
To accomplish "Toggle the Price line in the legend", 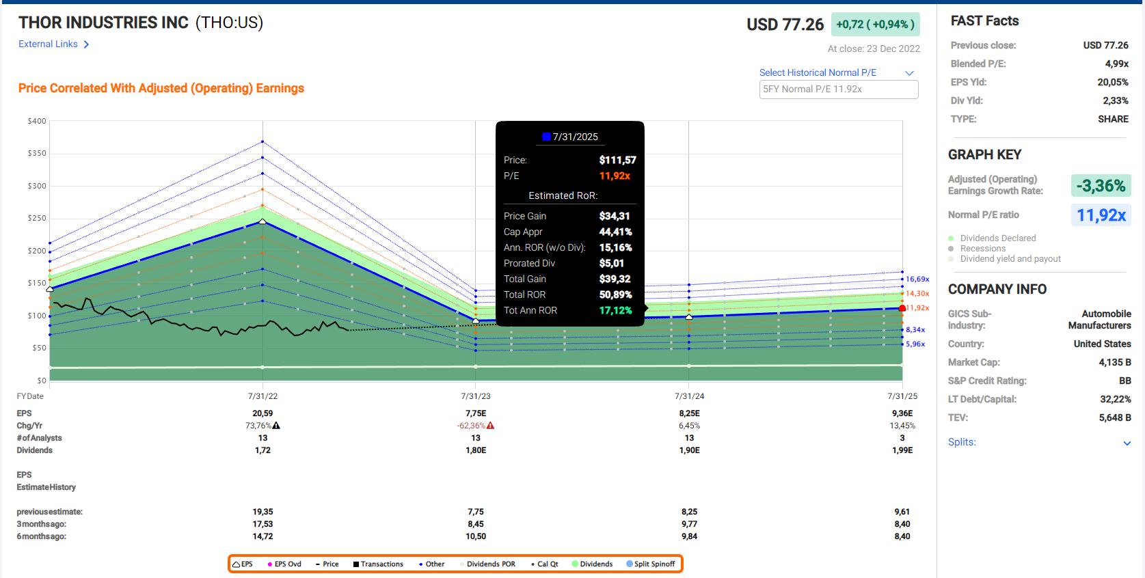I will pos(327,564).
